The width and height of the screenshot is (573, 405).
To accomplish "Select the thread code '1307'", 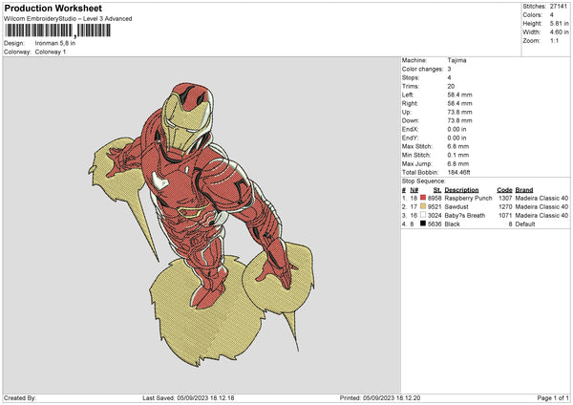I will tap(505, 198).
